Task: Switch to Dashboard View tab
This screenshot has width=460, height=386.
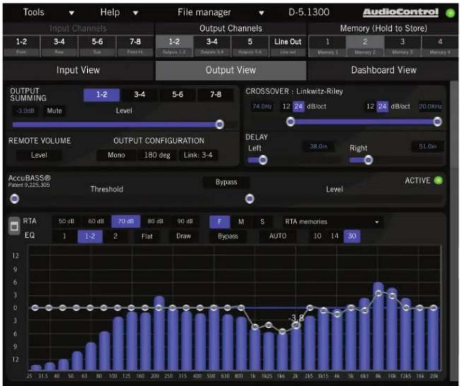Action: (x=383, y=70)
